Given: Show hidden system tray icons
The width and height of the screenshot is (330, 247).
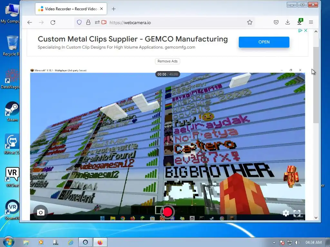Looking at the screenshot, I should (x=274, y=242).
